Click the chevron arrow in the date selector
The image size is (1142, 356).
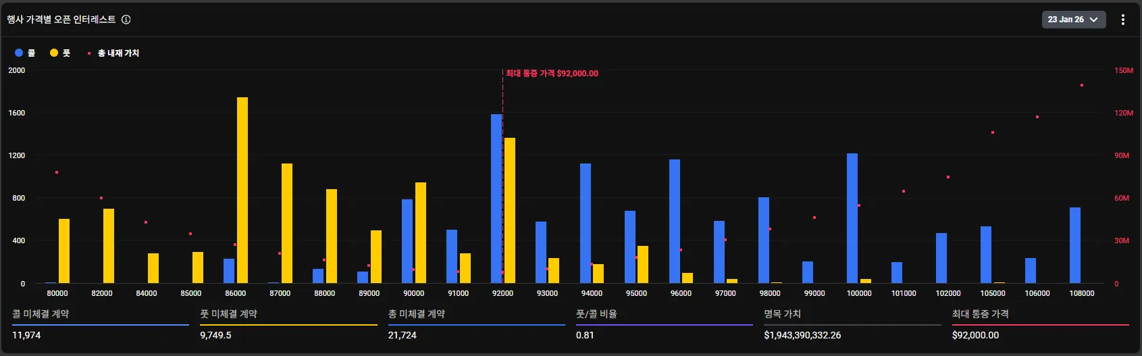point(1094,20)
